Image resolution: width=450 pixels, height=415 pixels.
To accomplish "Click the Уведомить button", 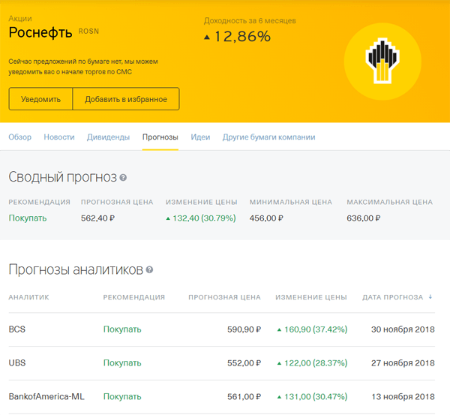I will point(40,99).
